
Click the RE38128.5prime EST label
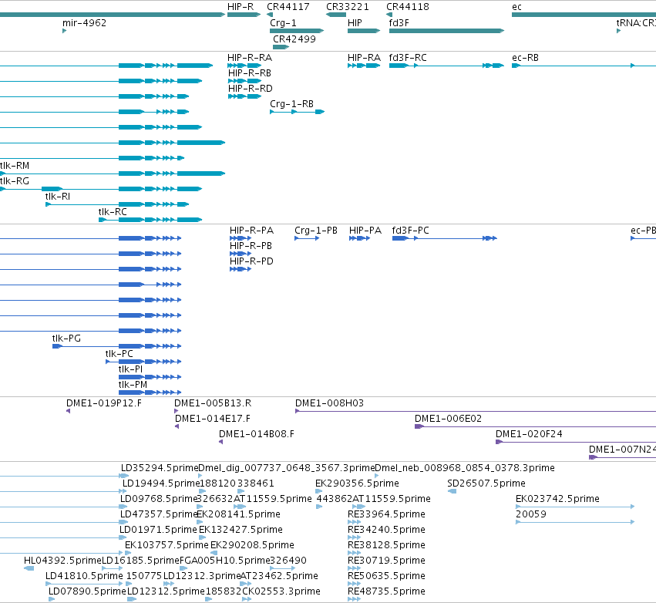click(386, 545)
